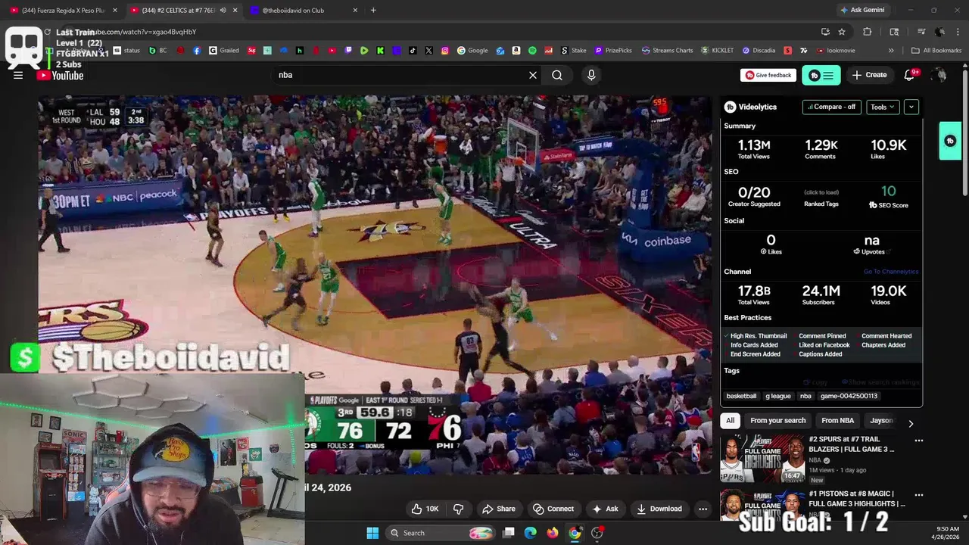Open more actions ellipsis below video

[x=703, y=509]
